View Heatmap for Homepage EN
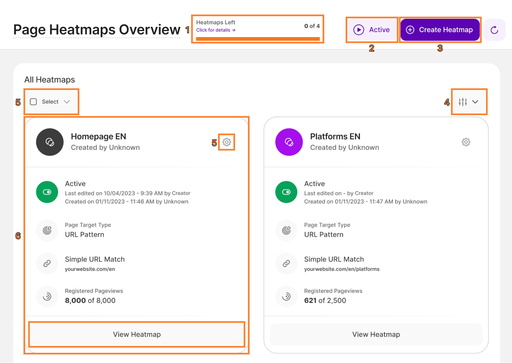 point(137,334)
